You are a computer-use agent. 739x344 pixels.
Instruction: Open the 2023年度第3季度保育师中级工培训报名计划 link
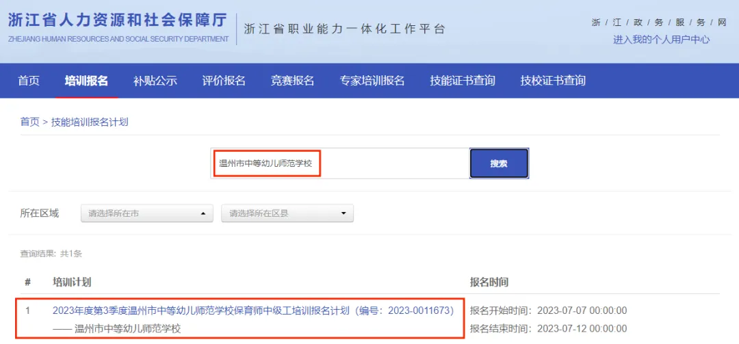(x=253, y=310)
